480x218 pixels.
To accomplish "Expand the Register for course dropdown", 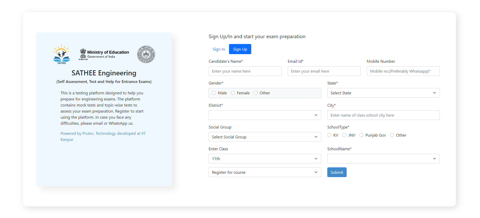I will click(x=265, y=172).
